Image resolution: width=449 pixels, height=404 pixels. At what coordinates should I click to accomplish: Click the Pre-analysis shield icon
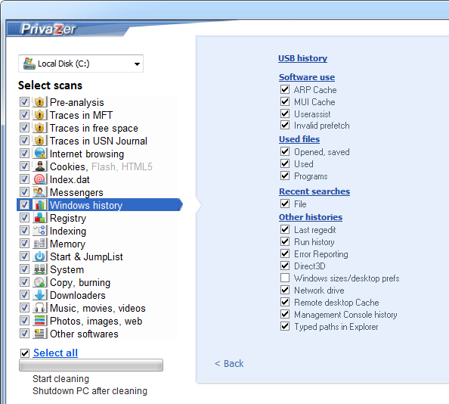tap(39, 102)
